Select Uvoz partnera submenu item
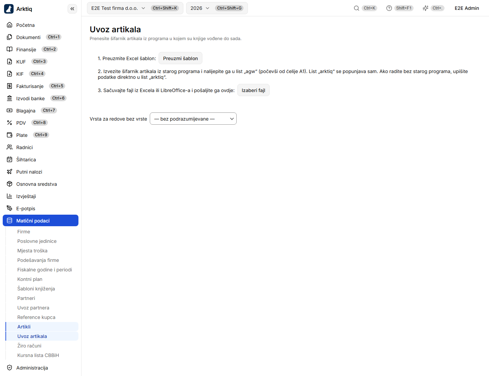 tap(42, 308)
